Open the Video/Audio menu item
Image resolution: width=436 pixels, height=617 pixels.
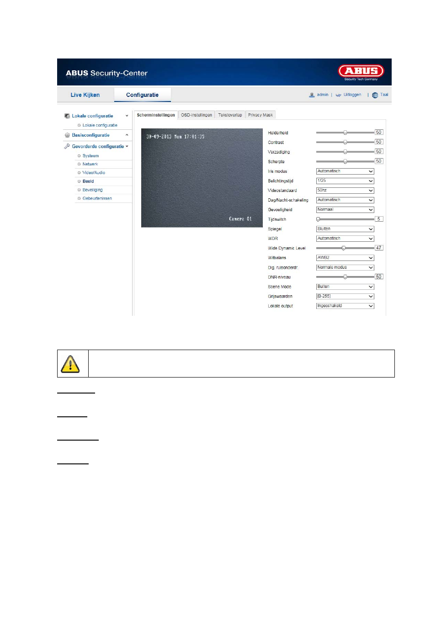click(94, 173)
